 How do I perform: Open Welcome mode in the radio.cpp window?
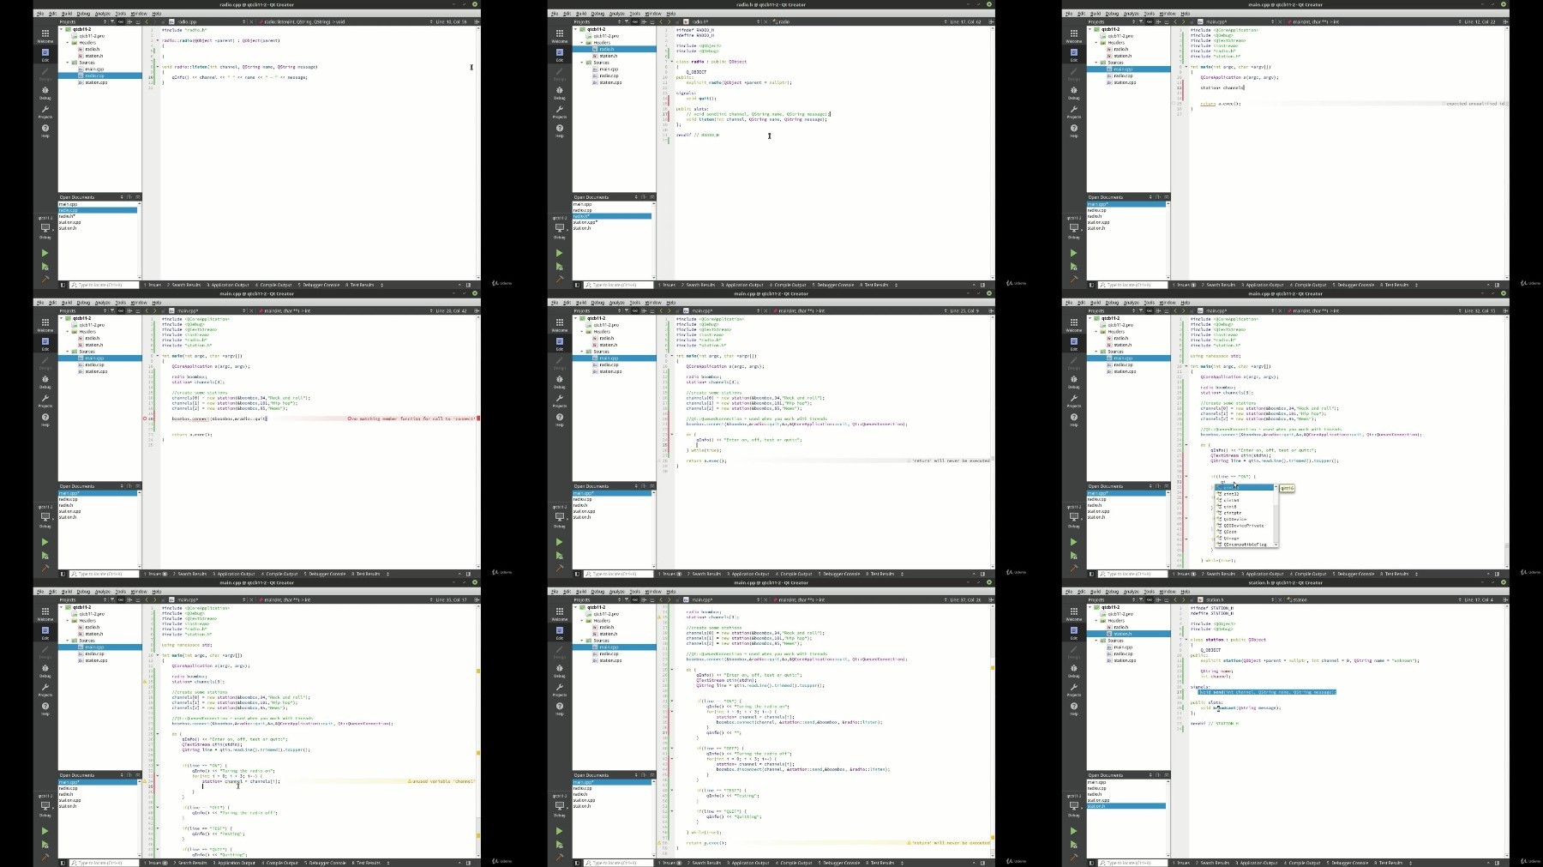[x=45, y=35]
